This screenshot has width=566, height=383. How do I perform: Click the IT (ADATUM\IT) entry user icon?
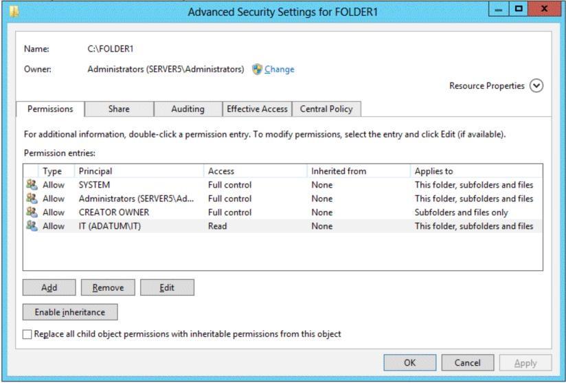(32, 226)
